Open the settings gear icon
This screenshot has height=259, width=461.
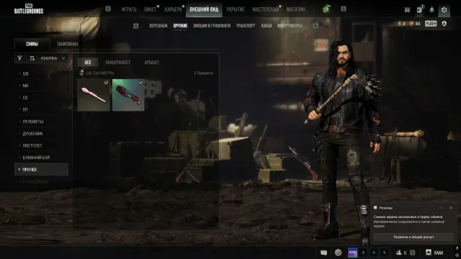coord(444,10)
